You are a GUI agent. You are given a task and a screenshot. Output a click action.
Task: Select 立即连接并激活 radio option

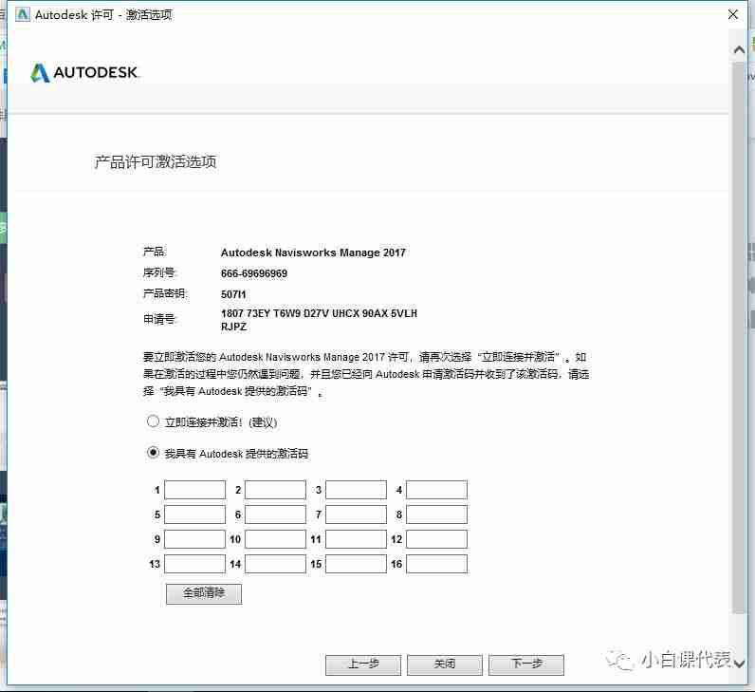coord(153,421)
